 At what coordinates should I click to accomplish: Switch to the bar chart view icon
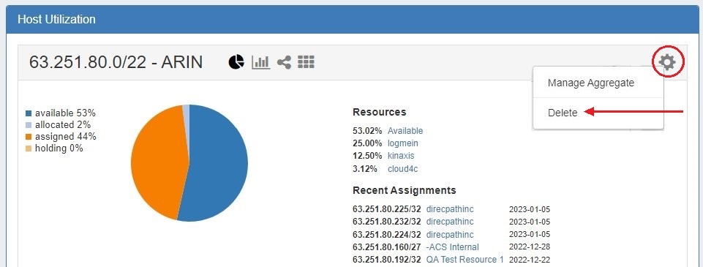coord(260,62)
